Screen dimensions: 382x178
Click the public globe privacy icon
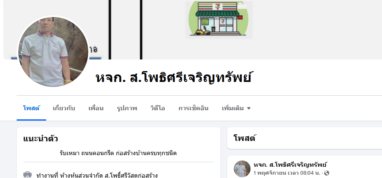point(327,173)
